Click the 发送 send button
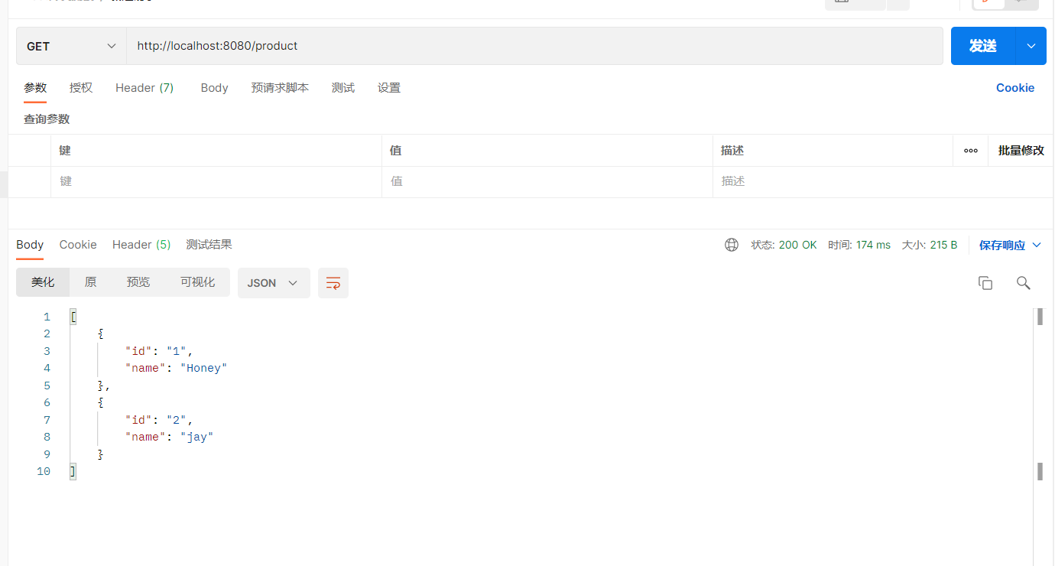The width and height of the screenshot is (1055, 566). coord(983,46)
